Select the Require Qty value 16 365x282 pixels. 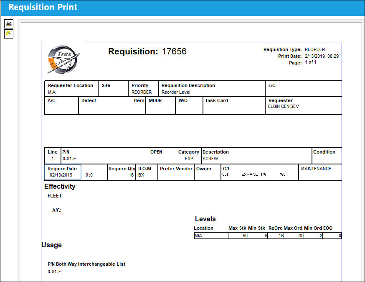tap(131, 175)
